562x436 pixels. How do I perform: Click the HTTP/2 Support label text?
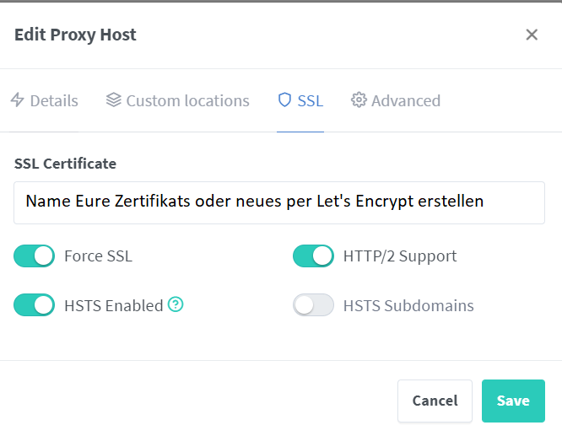(x=400, y=256)
